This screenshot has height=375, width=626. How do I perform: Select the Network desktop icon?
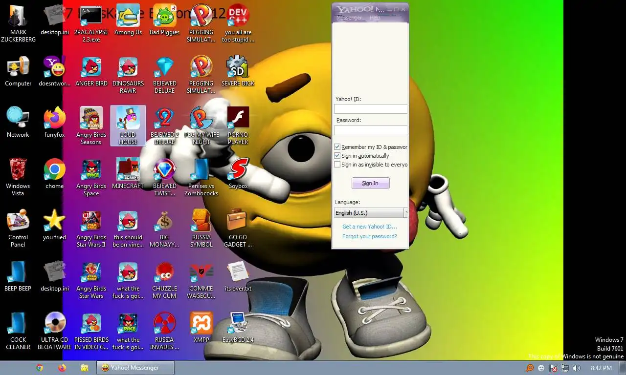(x=18, y=123)
